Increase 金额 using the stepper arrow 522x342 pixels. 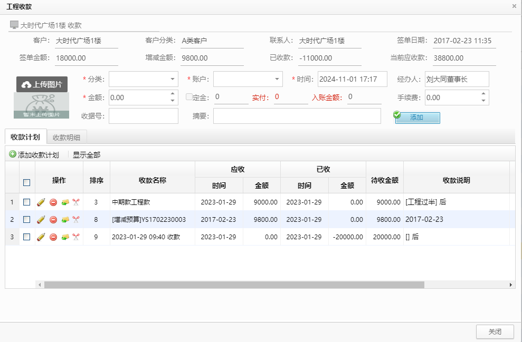[x=173, y=94]
